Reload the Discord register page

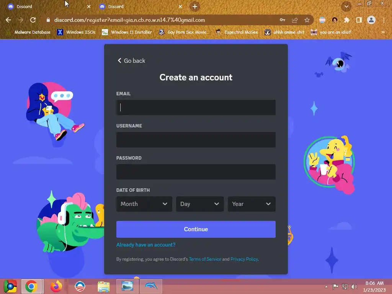[x=33, y=20]
